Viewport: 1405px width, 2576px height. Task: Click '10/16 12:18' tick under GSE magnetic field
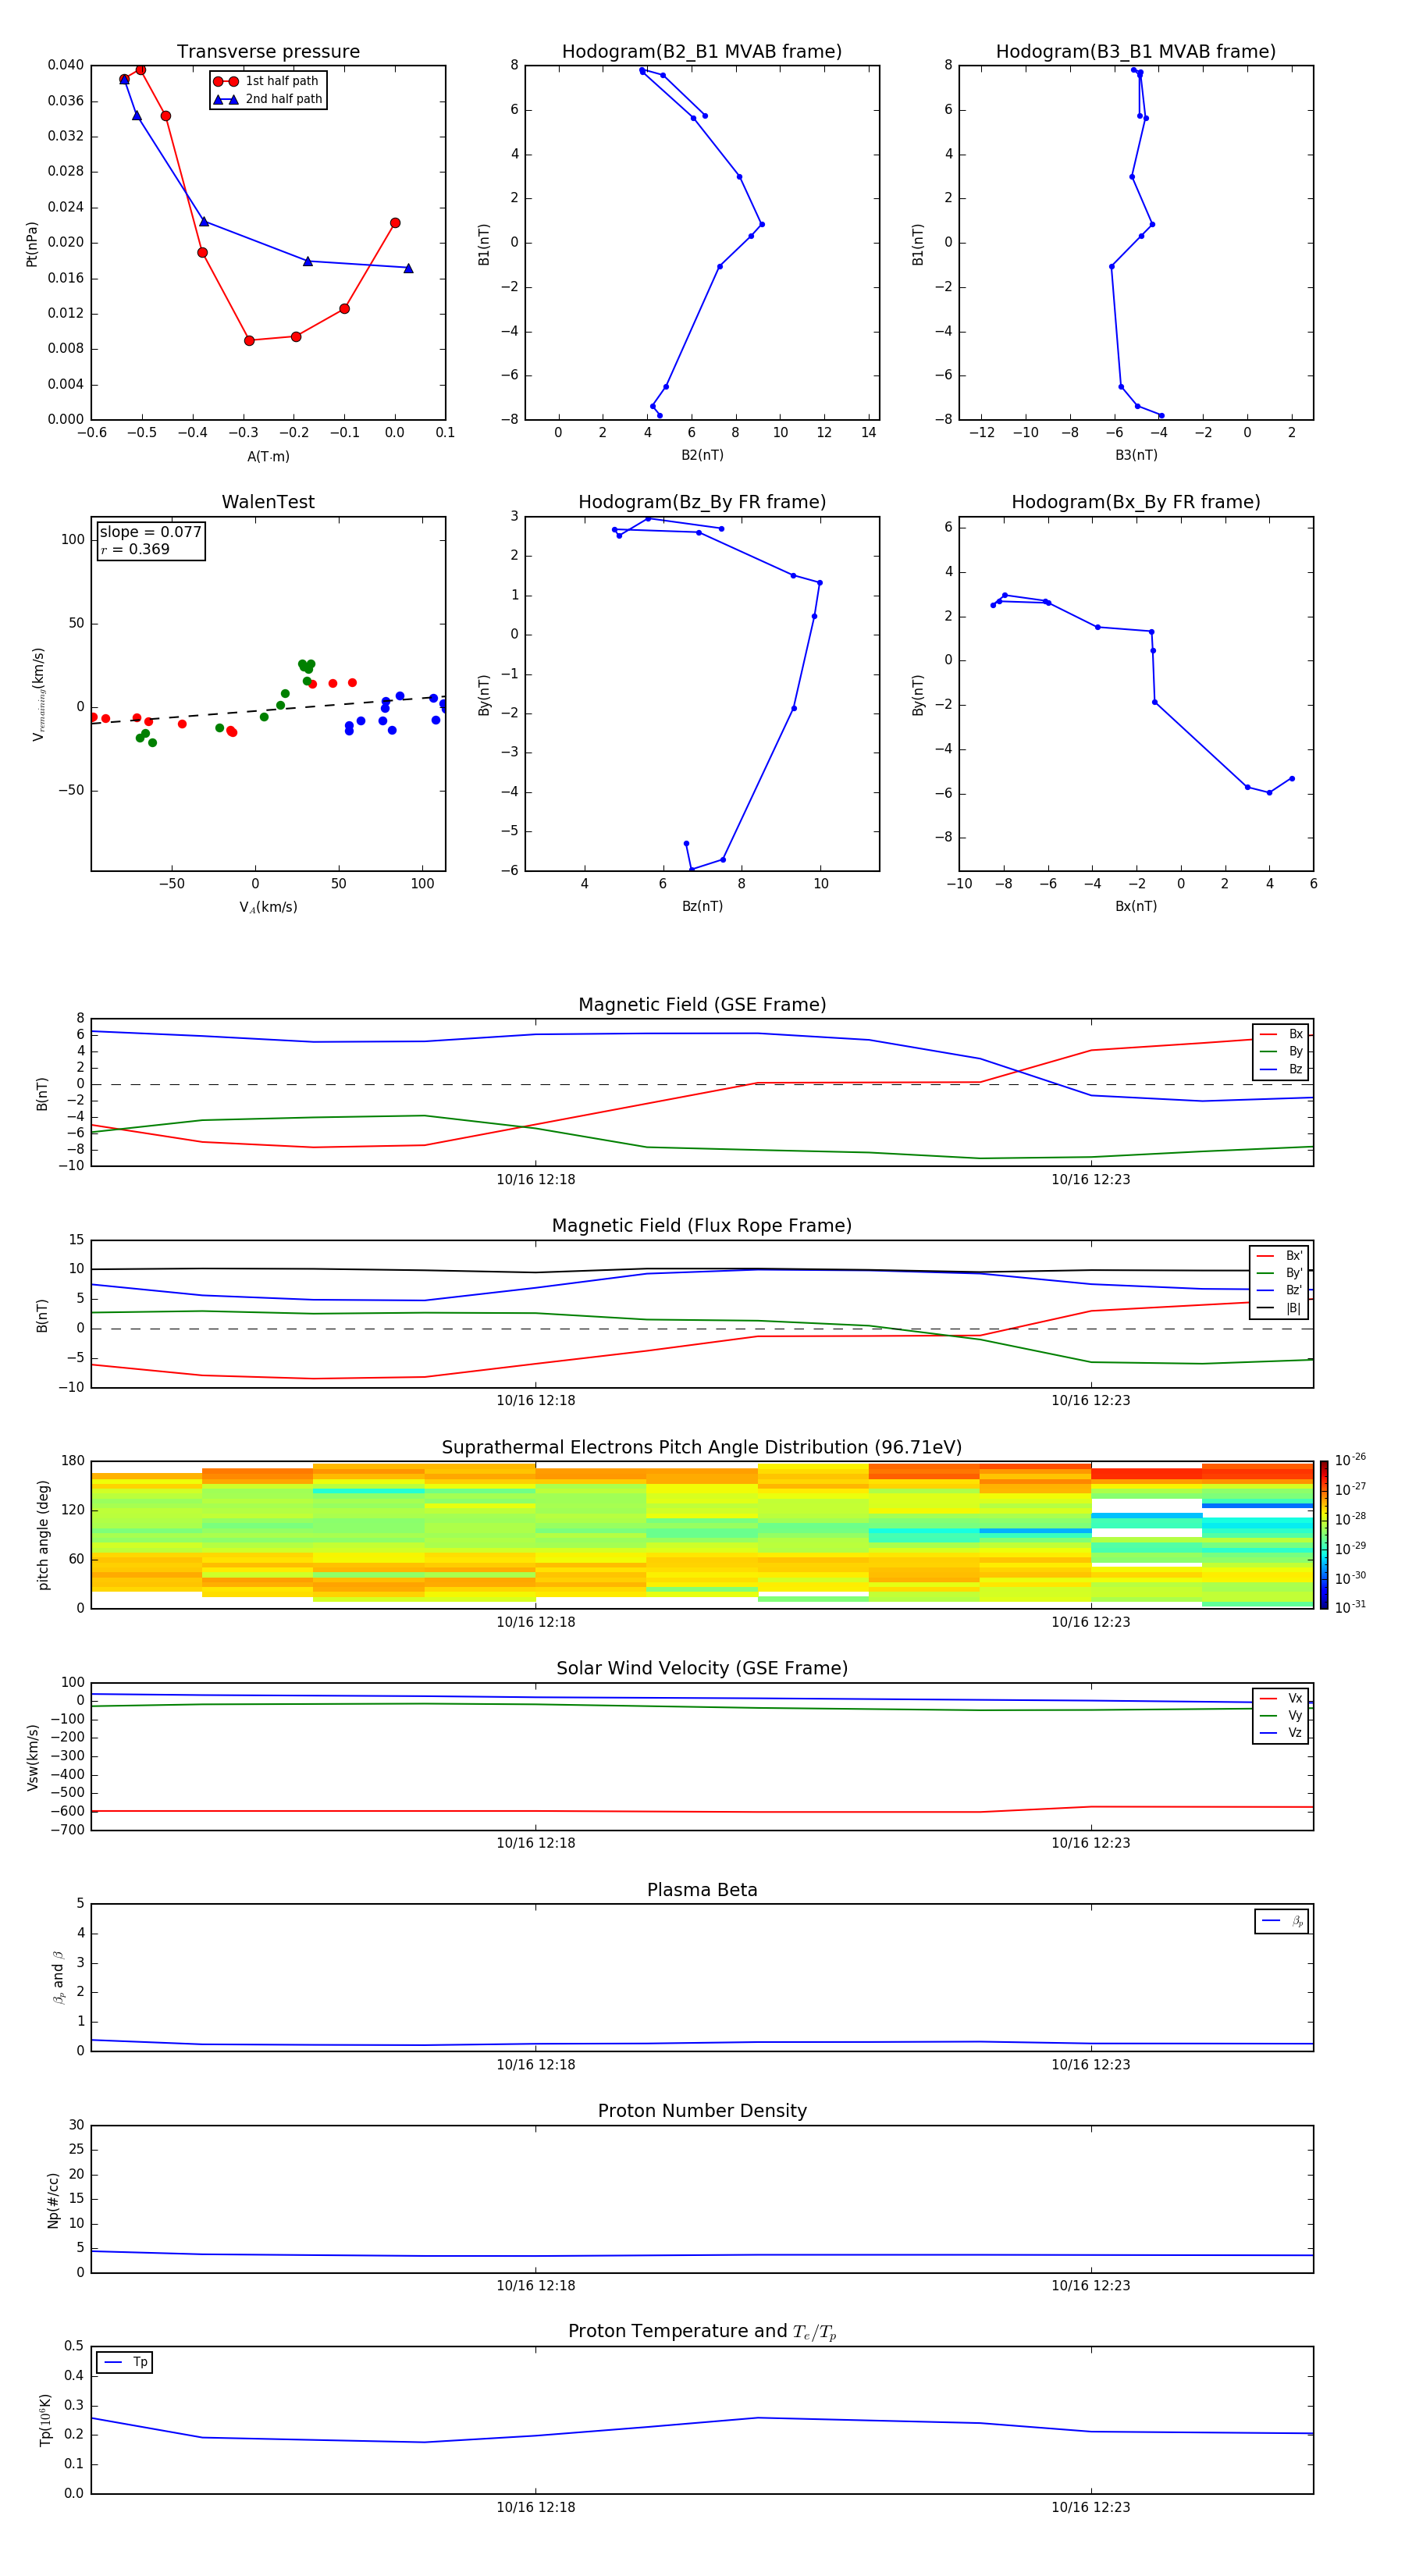(x=536, y=1180)
